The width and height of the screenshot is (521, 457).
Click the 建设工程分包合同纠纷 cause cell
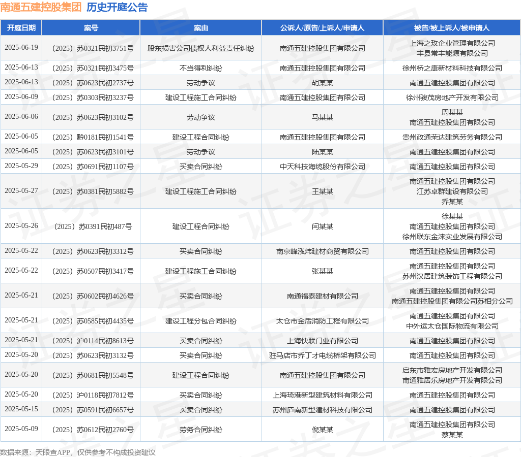coord(200,321)
